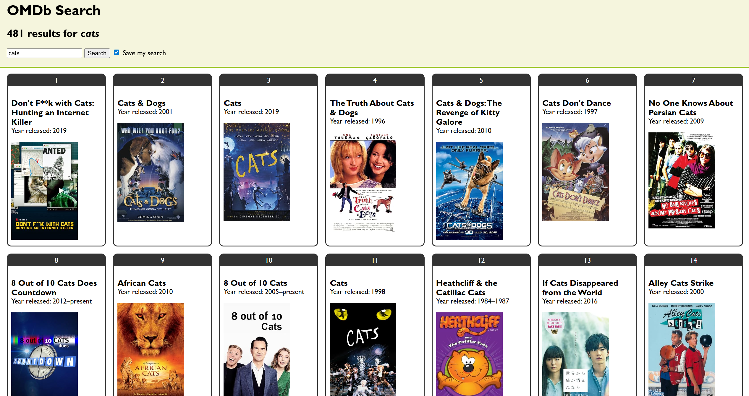The width and height of the screenshot is (749, 396).
Task: Select the 8 Out of 10 Cats title in card 10
Action: click(255, 283)
